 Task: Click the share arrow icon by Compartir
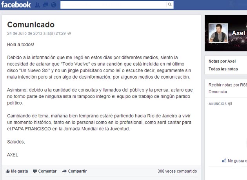64,171
